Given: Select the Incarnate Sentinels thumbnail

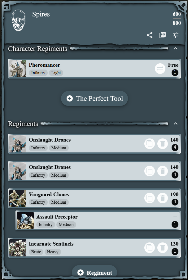Looking at the screenshot, I should (18, 248).
